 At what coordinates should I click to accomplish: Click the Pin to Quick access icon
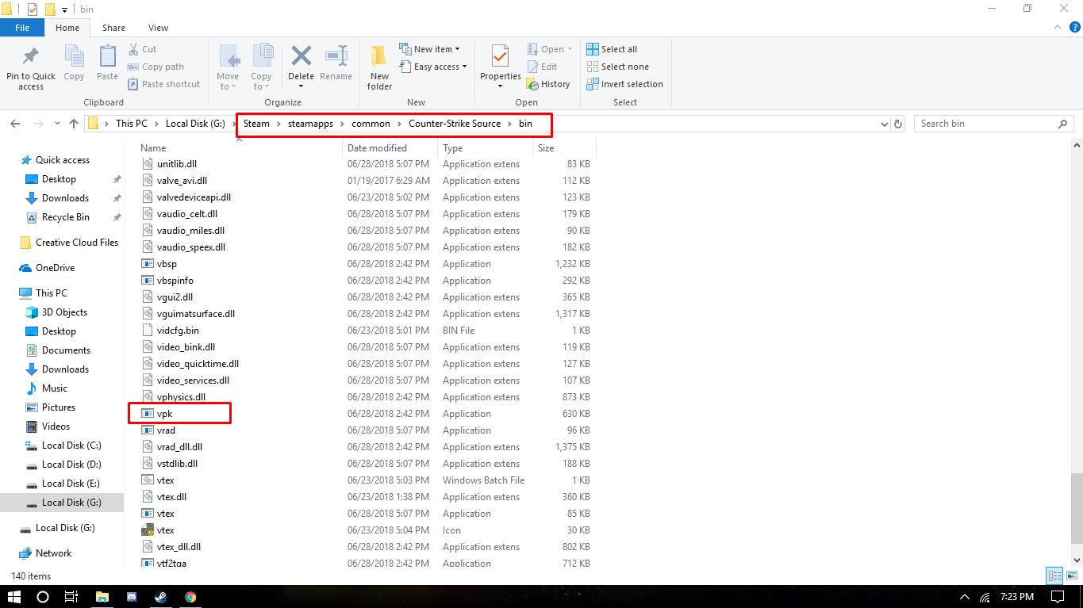pyautogui.click(x=31, y=57)
